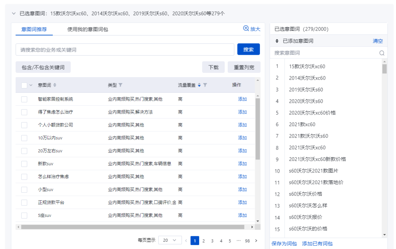Image resolution: width=396 pixels, height=249 pixels.
Task: Click the previous page arrow
Action: coord(186,241)
